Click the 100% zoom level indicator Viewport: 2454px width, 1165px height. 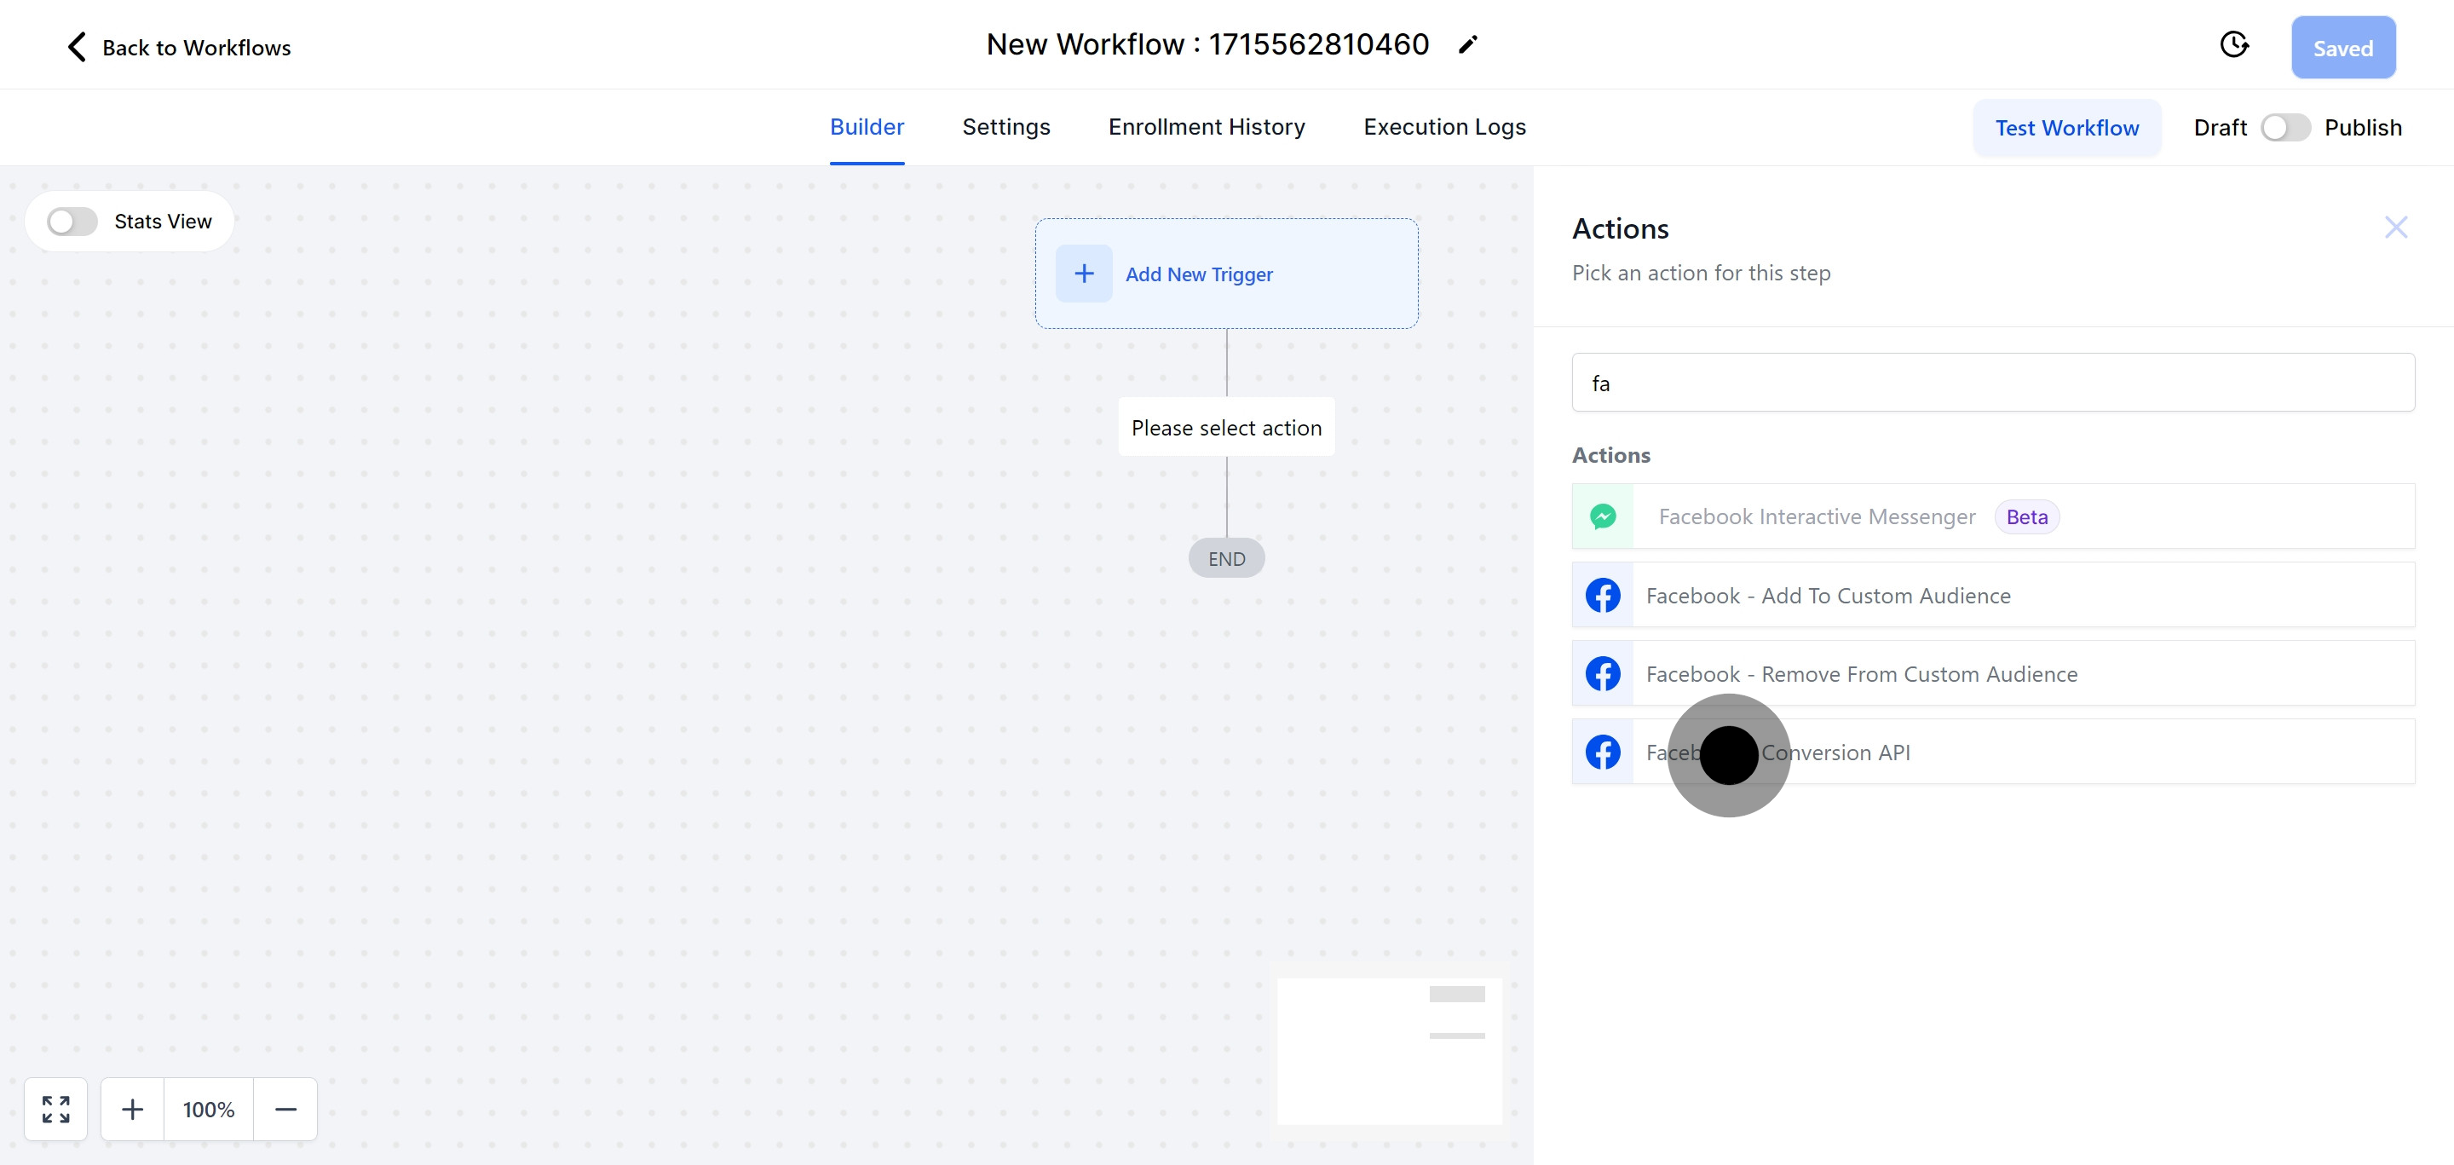(x=209, y=1109)
